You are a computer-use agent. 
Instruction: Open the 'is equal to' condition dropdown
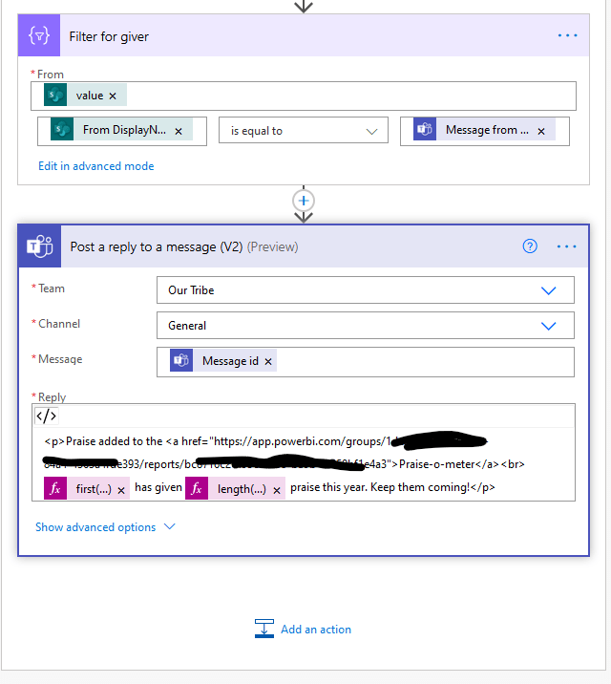coord(304,131)
